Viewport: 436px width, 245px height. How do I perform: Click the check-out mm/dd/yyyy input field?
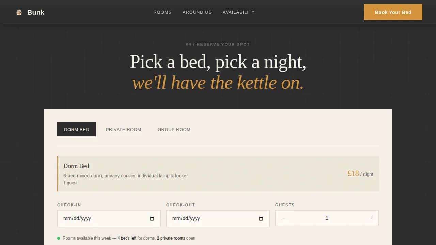click(x=204, y=219)
